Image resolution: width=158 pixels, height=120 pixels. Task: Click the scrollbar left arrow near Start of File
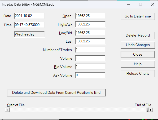pos(7,110)
